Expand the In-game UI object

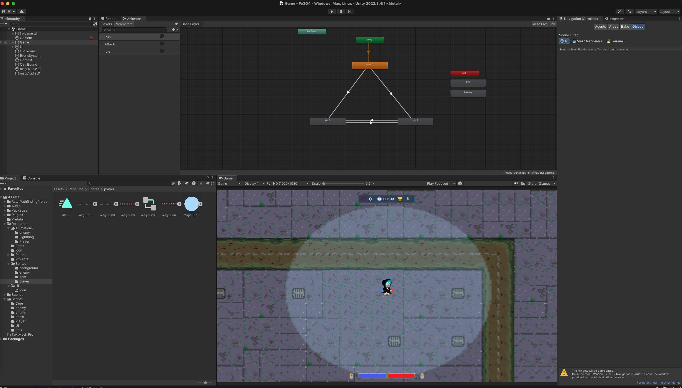click(x=13, y=34)
